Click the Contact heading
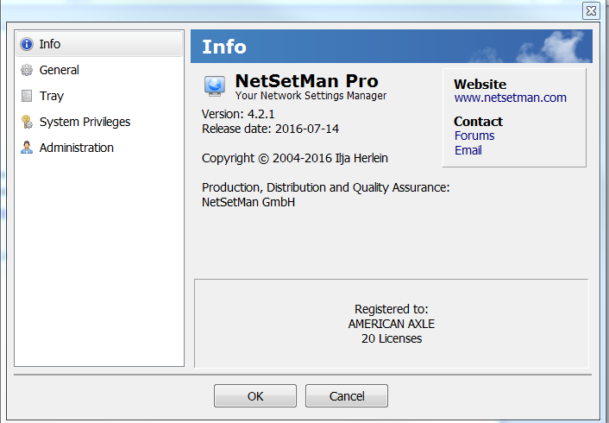Screen dimensions: 609x423 pyautogui.click(x=478, y=122)
